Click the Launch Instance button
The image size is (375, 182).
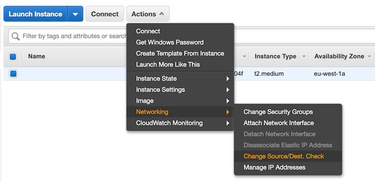point(35,14)
